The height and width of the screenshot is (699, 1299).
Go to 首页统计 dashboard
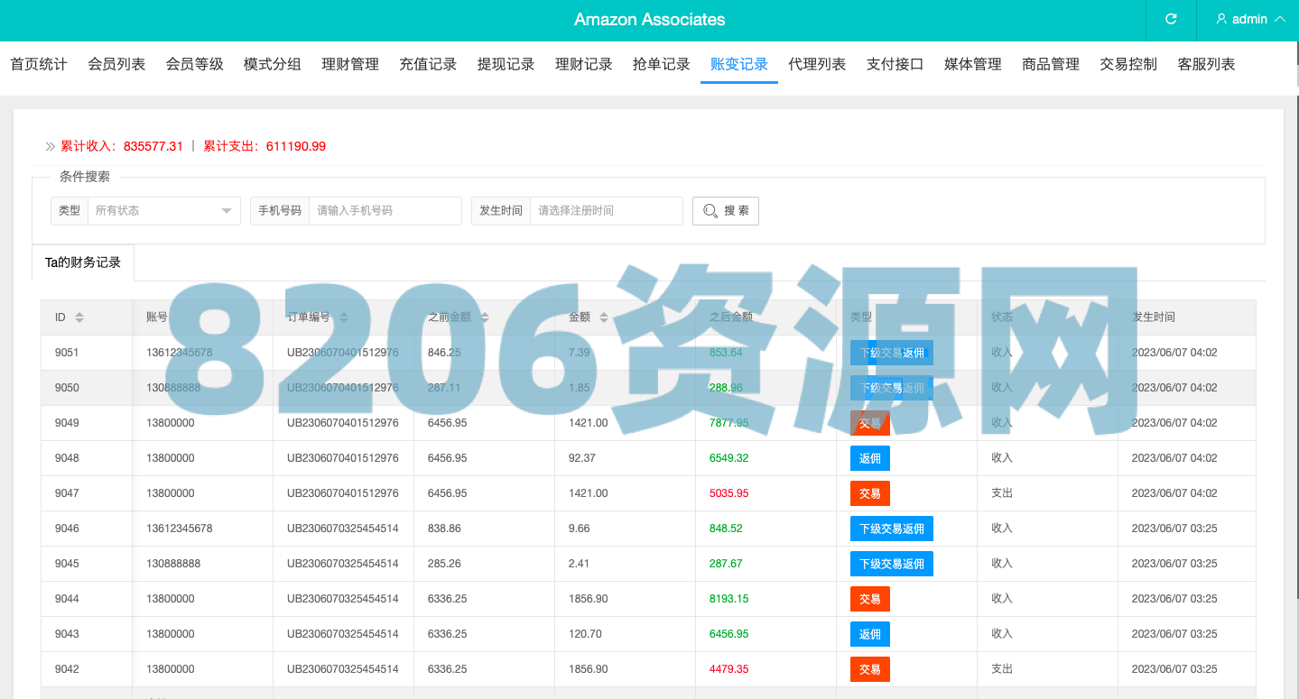(39, 64)
